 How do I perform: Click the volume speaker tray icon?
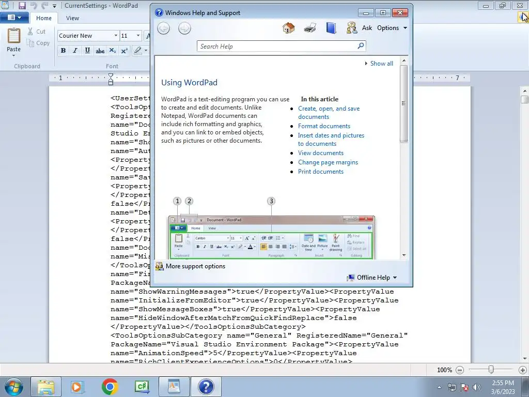point(476,387)
